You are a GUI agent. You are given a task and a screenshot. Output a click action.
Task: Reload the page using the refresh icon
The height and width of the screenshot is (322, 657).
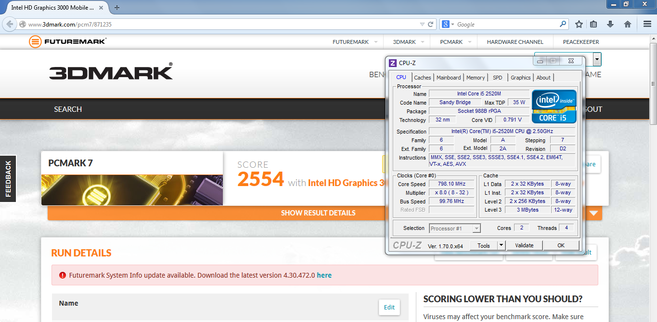431,24
